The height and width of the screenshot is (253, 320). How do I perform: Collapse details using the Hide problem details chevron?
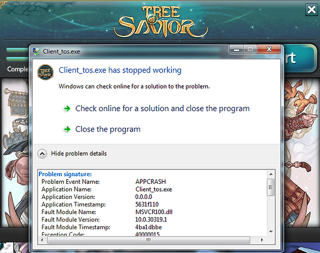(x=43, y=153)
